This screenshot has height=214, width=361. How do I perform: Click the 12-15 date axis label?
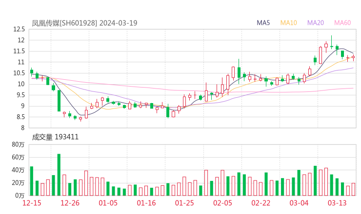click(x=32, y=203)
